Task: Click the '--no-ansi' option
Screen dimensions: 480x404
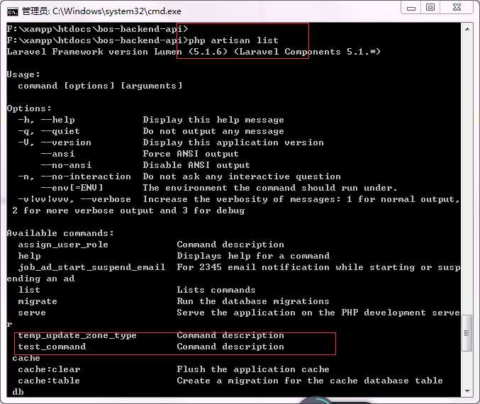Action: tap(66, 165)
